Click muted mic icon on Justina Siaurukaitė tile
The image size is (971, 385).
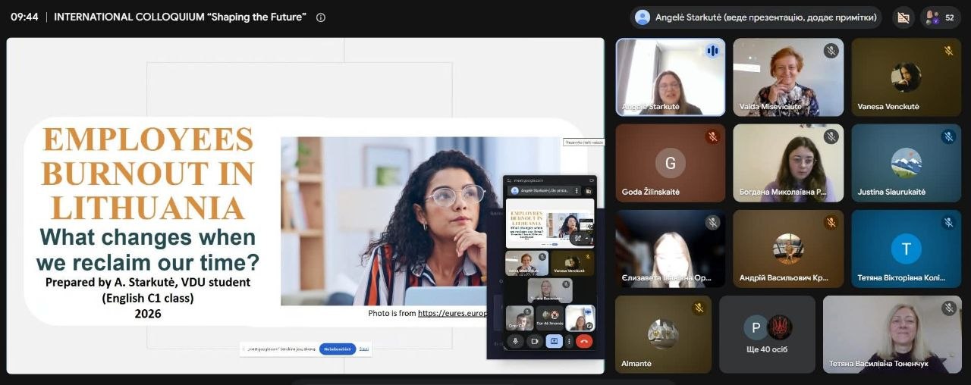tap(948, 136)
